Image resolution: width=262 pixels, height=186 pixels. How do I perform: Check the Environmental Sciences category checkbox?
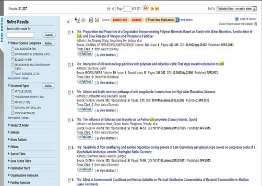(x=12, y=54)
